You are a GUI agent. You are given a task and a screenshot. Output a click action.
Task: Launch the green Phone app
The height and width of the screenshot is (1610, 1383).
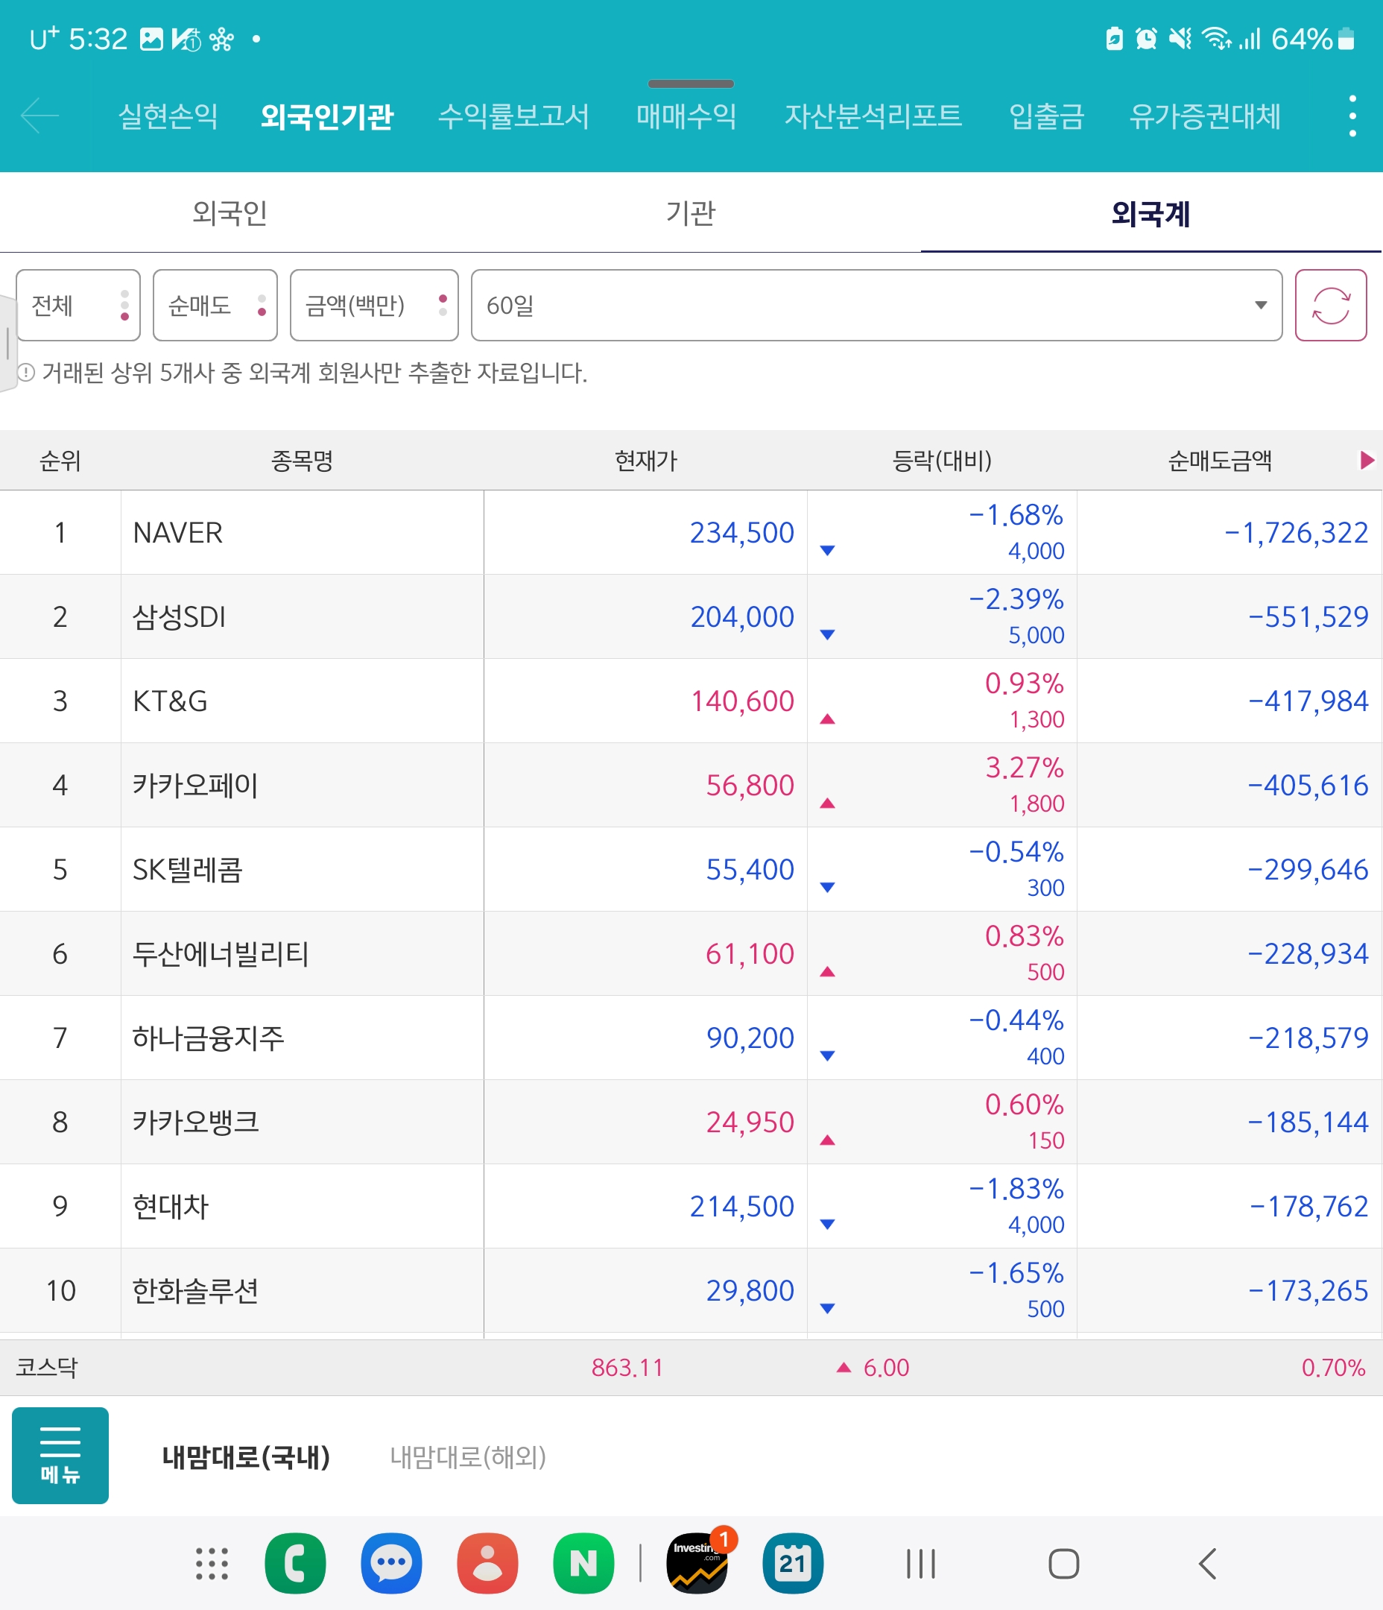tap(295, 1563)
